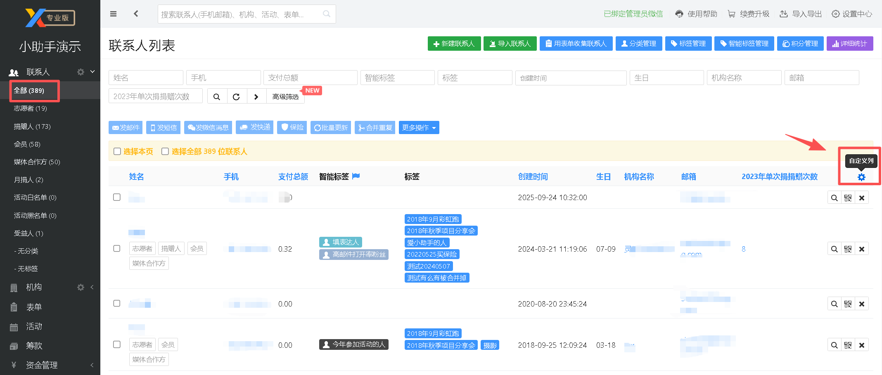Screen dimensions: 882x375
Task: Open custom columns gear icon
Action: coord(861,177)
